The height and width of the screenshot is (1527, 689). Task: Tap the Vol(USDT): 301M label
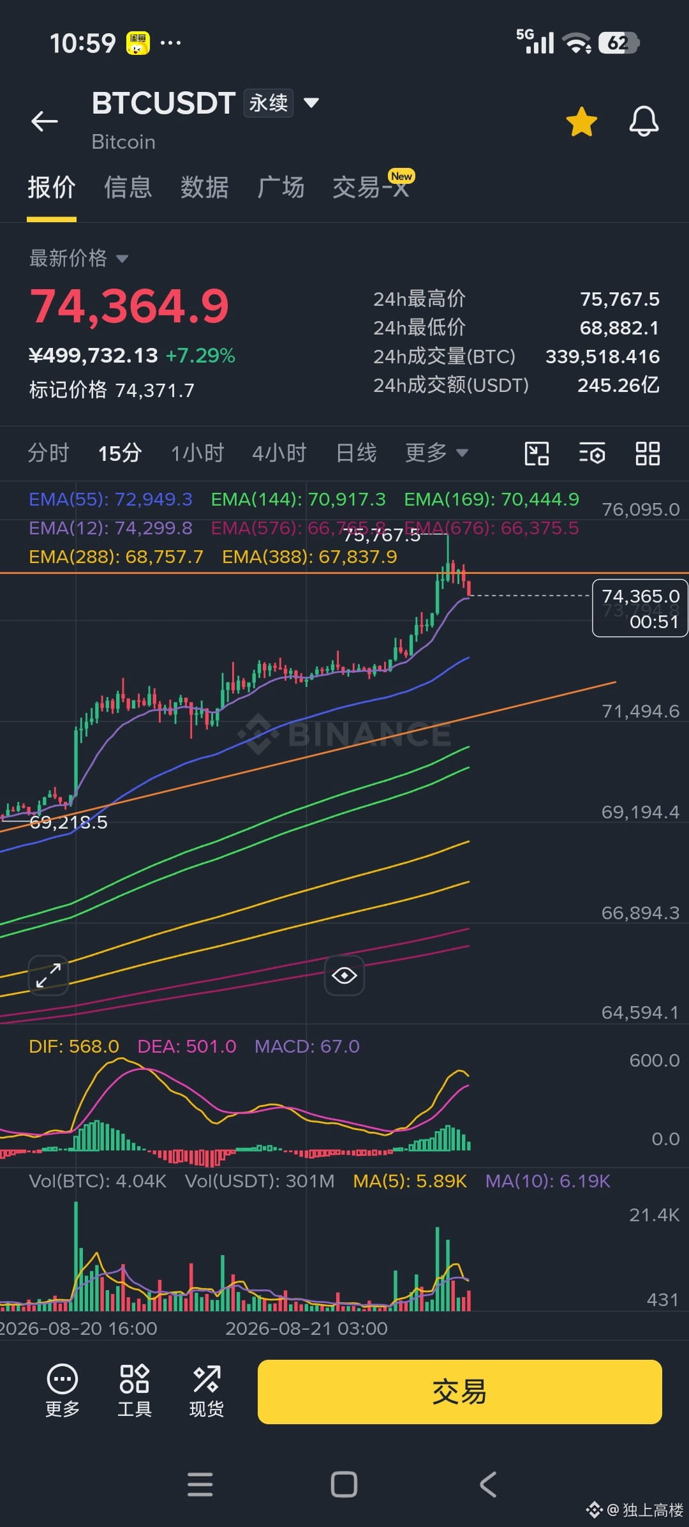coord(260,1181)
